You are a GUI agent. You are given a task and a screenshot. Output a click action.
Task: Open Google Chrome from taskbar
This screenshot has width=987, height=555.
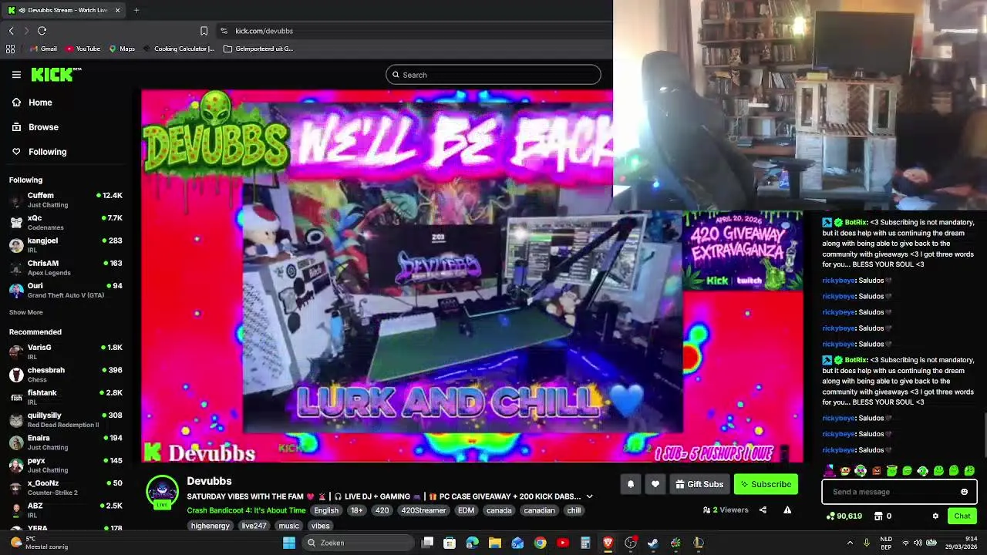coord(540,543)
